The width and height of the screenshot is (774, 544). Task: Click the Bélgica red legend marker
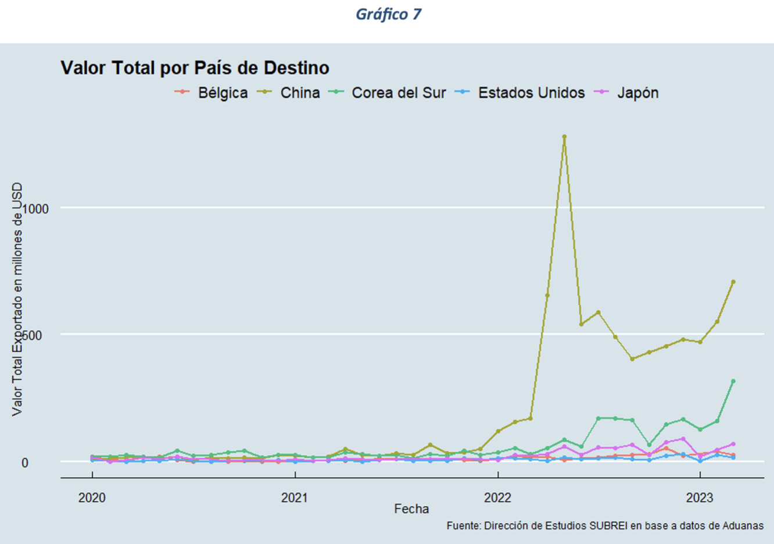point(182,92)
